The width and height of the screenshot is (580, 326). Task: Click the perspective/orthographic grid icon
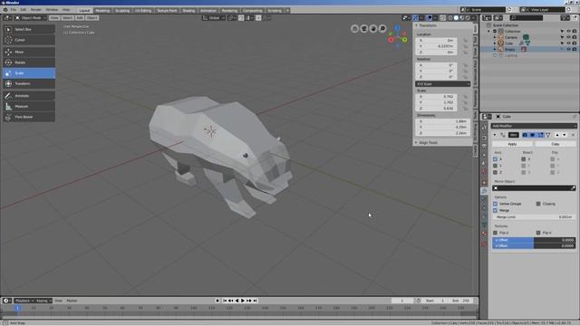pos(354,28)
